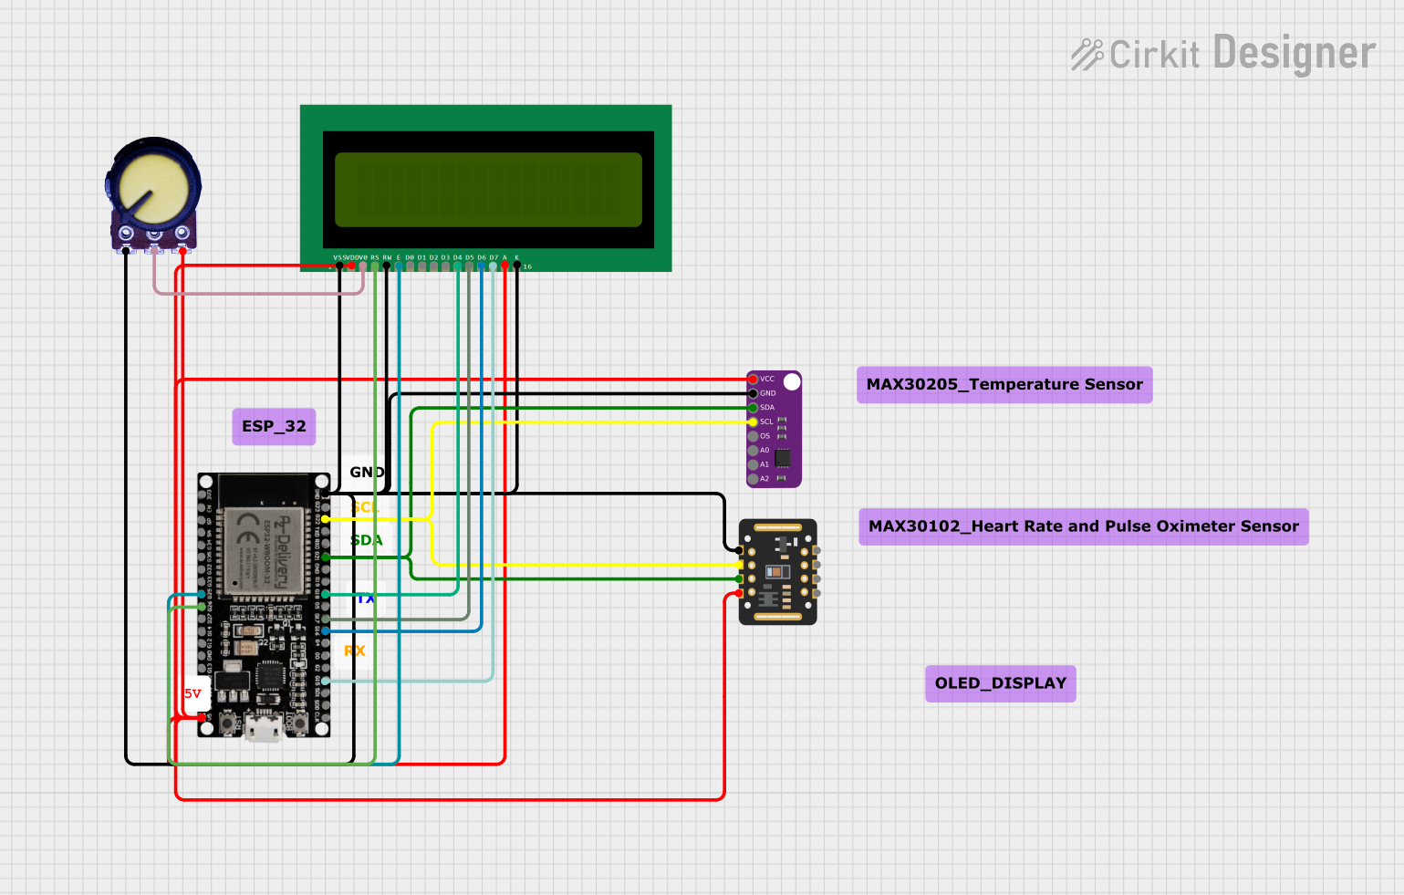The image size is (1404, 895).
Task: Click the Cirkit Designer logo
Action: point(1222,53)
